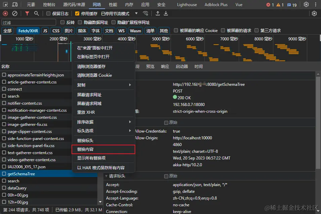
Task: Toggle the red filter funnel icon
Action: 27,13
